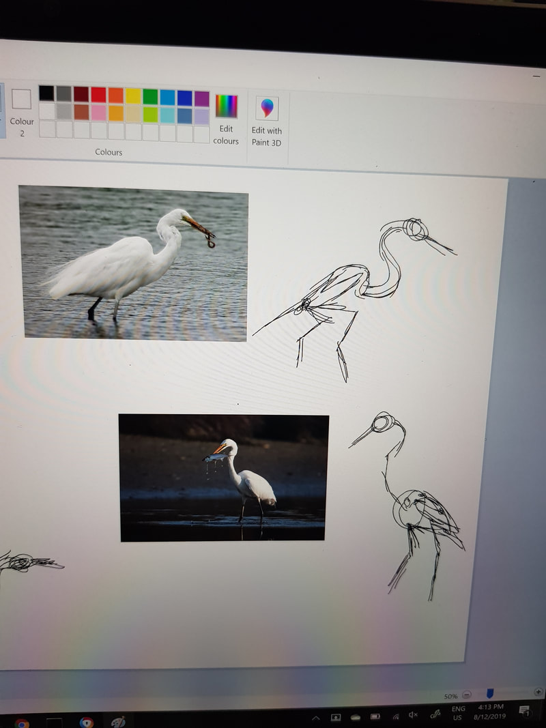Open the Wi-Fi network tray icon
The width and height of the screenshot is (546, 728).
coord(396,716)
